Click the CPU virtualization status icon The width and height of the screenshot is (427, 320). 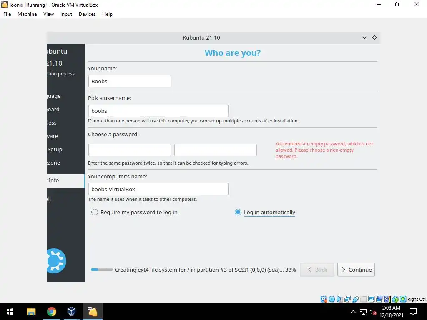point(387,299)
